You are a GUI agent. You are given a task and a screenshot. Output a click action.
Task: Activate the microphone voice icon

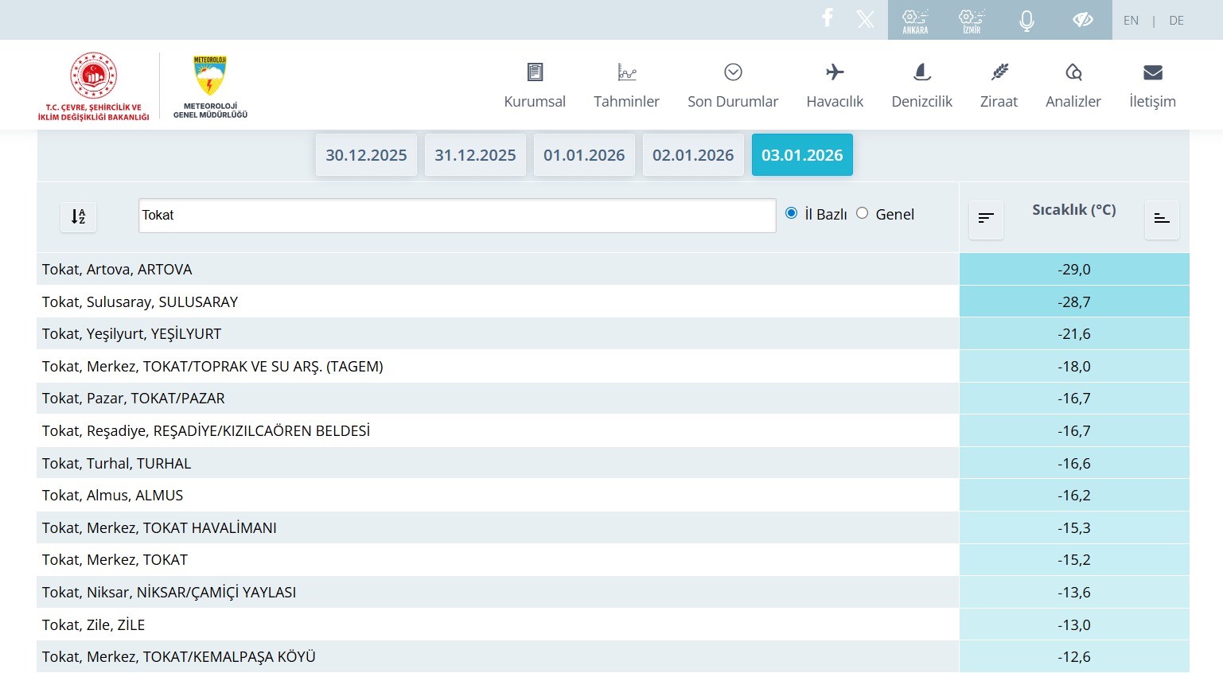(x=1027, y=20)
